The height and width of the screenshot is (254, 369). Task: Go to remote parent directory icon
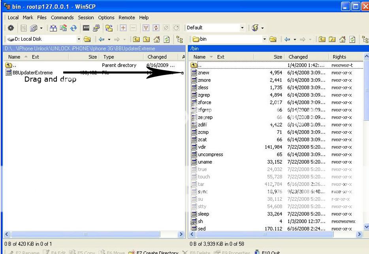[322, 39]
